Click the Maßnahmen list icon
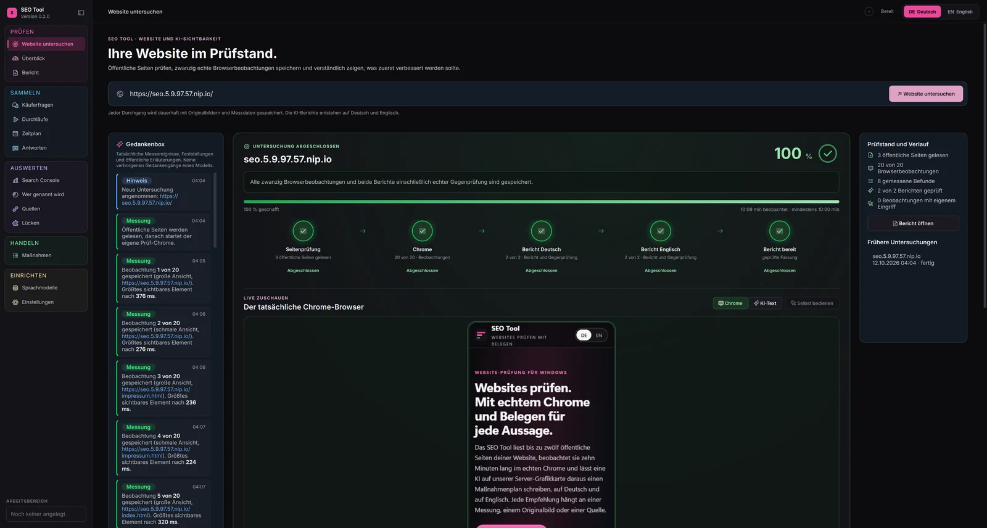 click(15, 255)
